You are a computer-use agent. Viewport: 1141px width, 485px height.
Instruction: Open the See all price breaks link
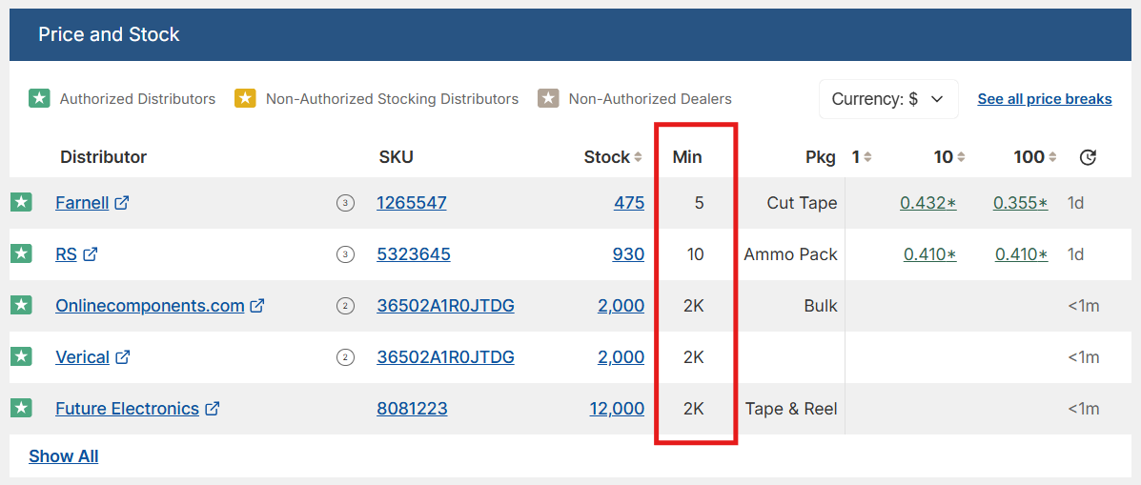click(1044, 99)
